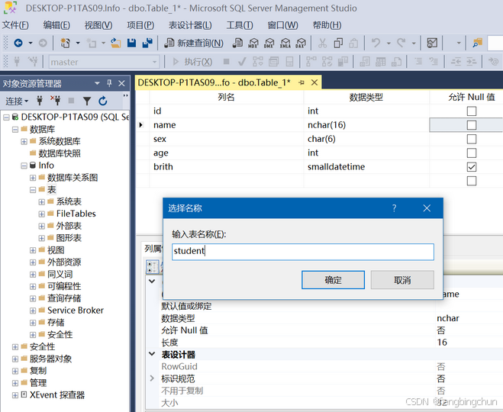Click the DAX query icon
The image size is (503, 412).
[301, 43]
